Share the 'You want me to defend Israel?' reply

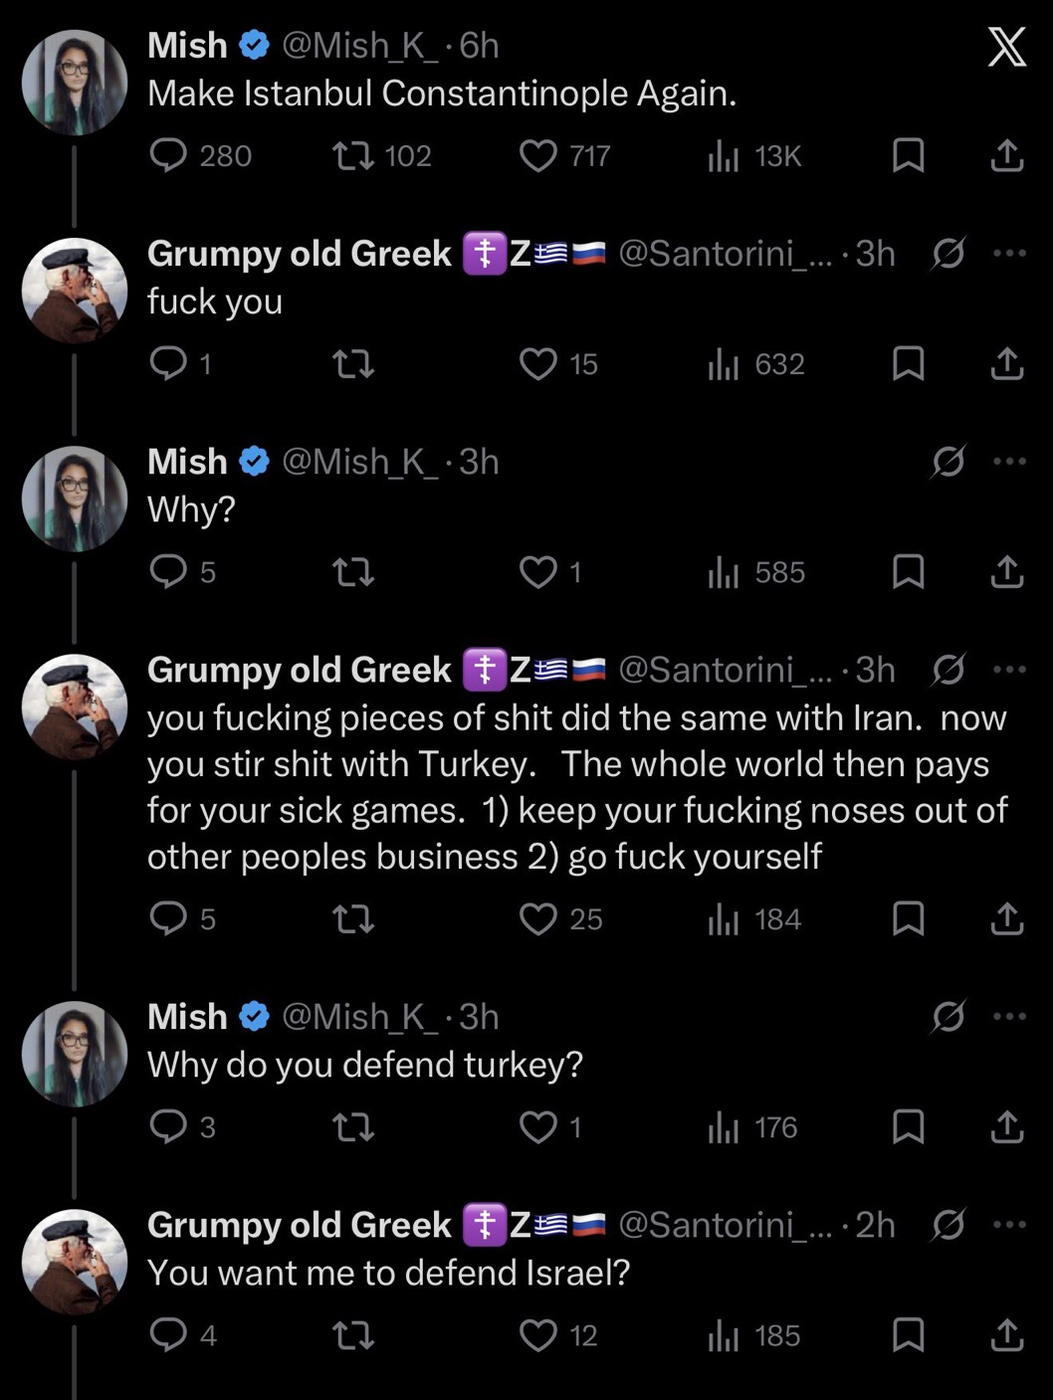pos(1007,1334)
